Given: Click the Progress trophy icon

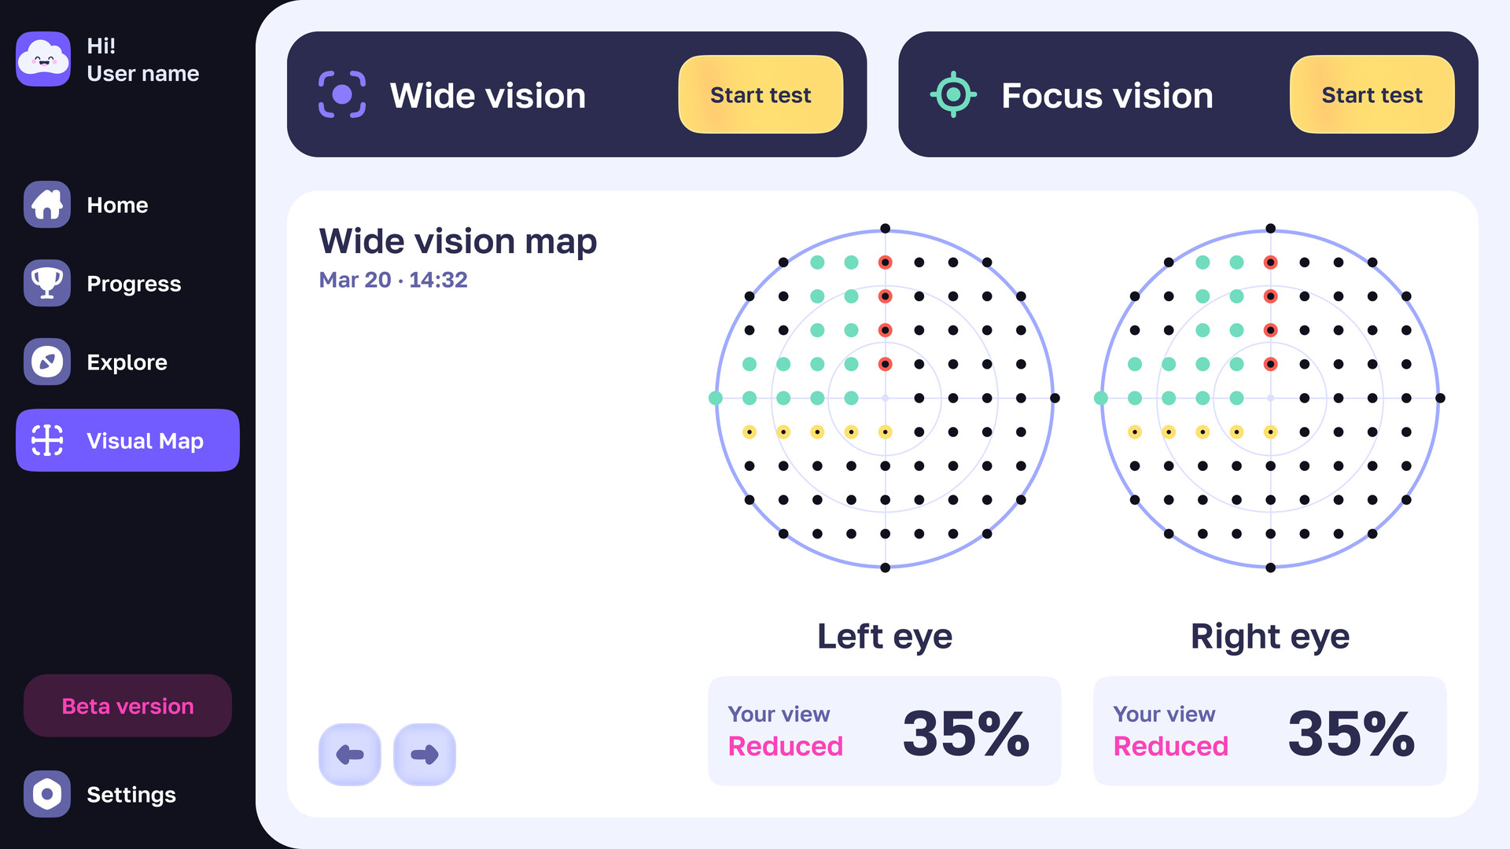Looking at the screenshot, I should [47, 283].
